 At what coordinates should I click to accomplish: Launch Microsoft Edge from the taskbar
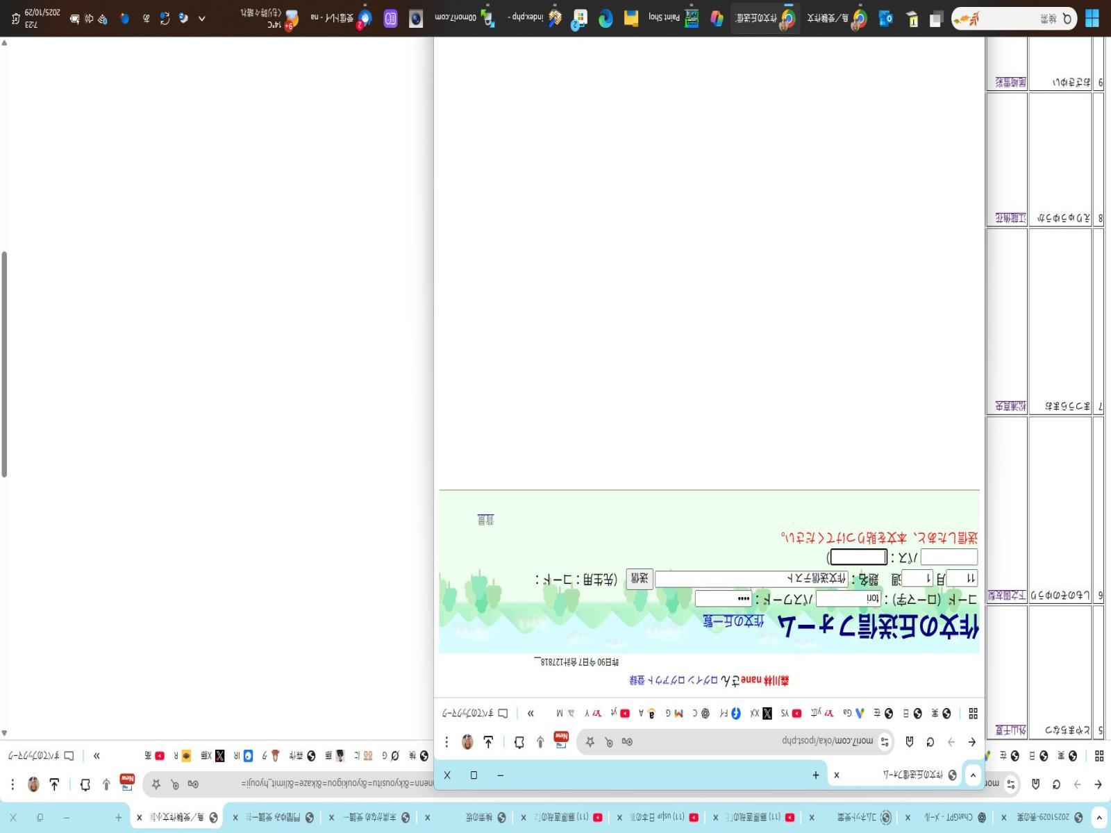point(605,18)
